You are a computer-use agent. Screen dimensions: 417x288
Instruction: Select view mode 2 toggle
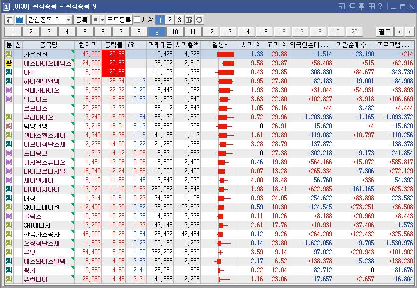coord(170,20)
